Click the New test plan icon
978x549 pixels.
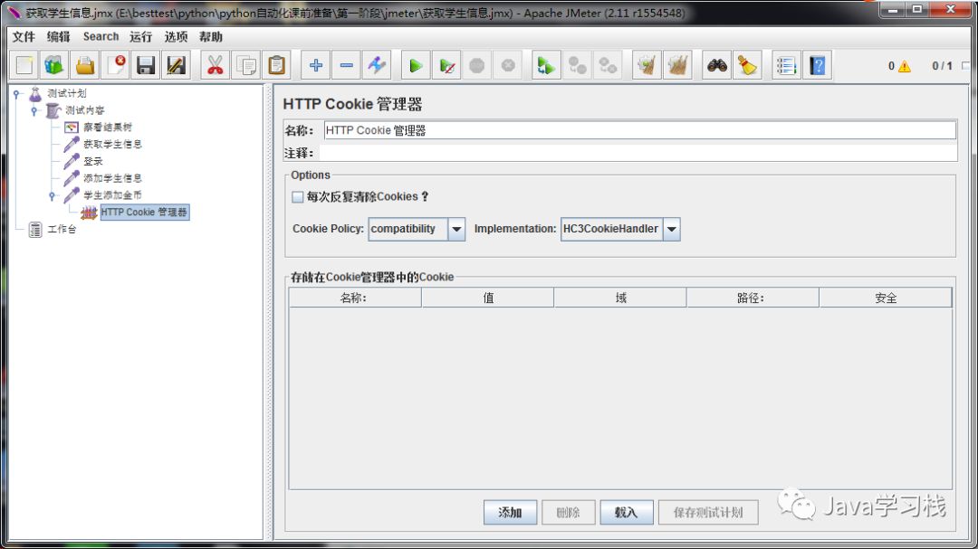pos(24,65)
